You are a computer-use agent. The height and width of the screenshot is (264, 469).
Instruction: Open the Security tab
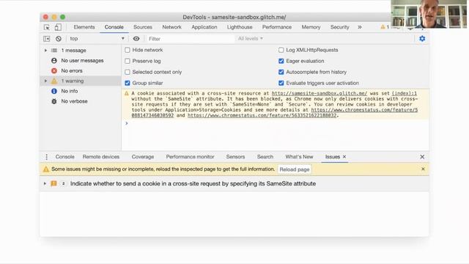(339, 27)
